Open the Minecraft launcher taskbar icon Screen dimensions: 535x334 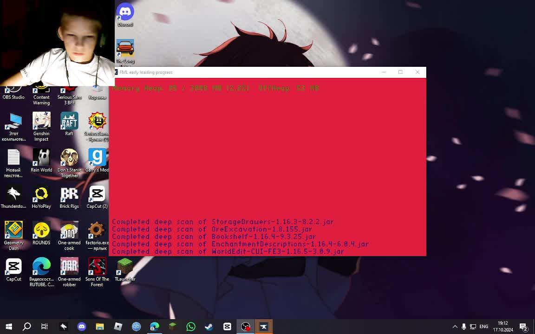click(173, 327)
